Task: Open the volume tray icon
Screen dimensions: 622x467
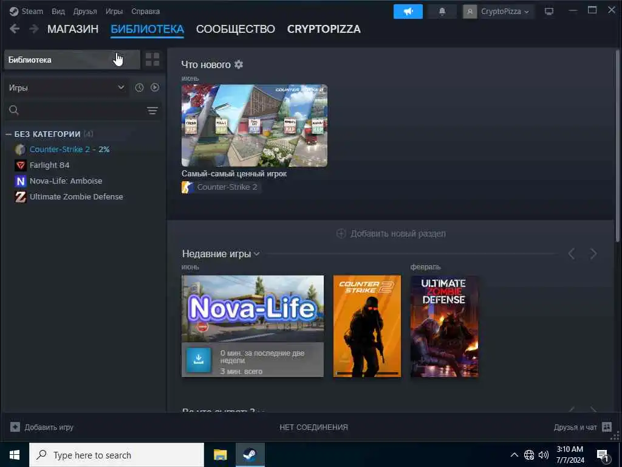Action: (x=544, y=455)
